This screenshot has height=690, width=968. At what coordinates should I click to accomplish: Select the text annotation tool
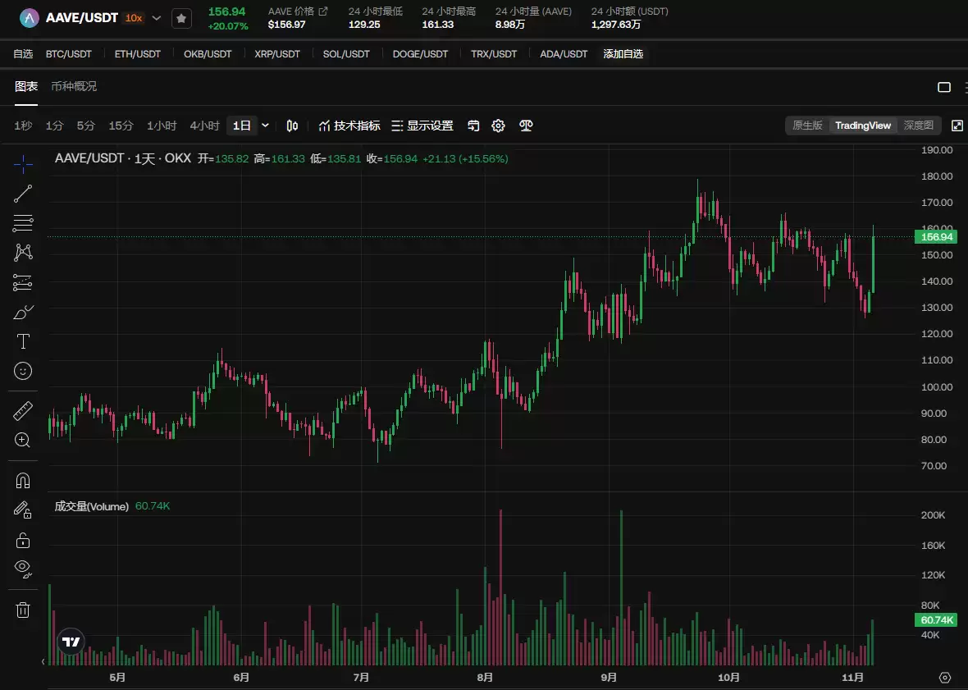click(22, 341)
